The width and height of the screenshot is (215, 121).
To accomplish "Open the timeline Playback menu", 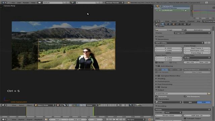I will tap(38, 120).
